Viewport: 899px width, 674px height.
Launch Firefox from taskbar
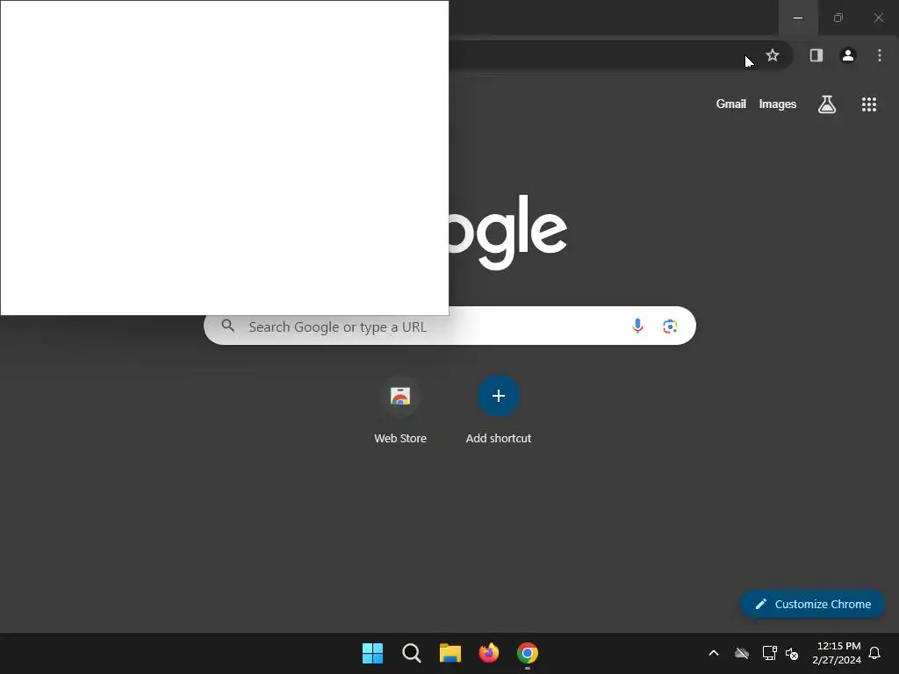[x=488, y=653]
